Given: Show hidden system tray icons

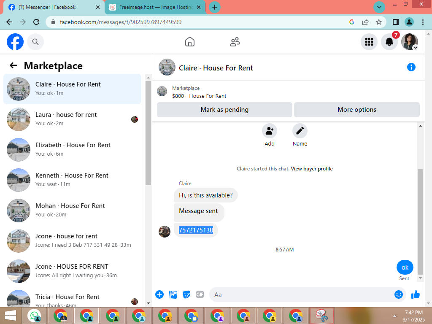Looking at the screenshot, I should coord(394,316).
